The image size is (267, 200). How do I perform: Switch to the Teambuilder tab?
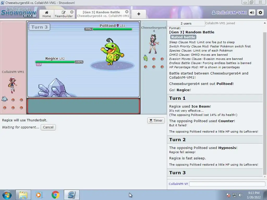coord(64,14)
